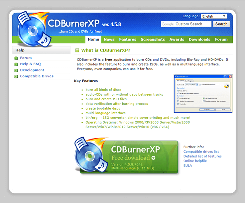Viewport: 245px width, 203px height.
Task: Click green arrow icon beside Compatible Drives
Action: (16, 76)
